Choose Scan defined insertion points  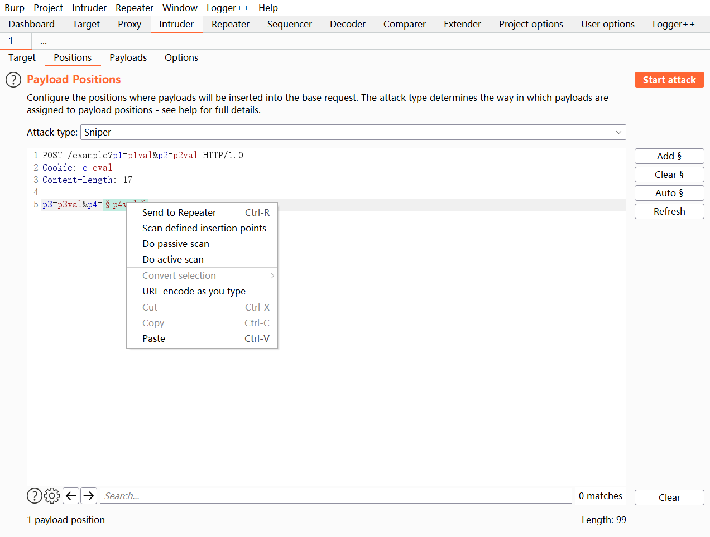(202, 228)
